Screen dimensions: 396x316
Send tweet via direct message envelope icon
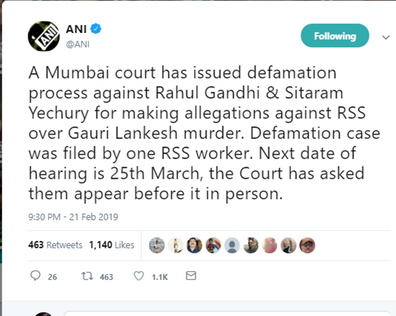tap(191, 276)
